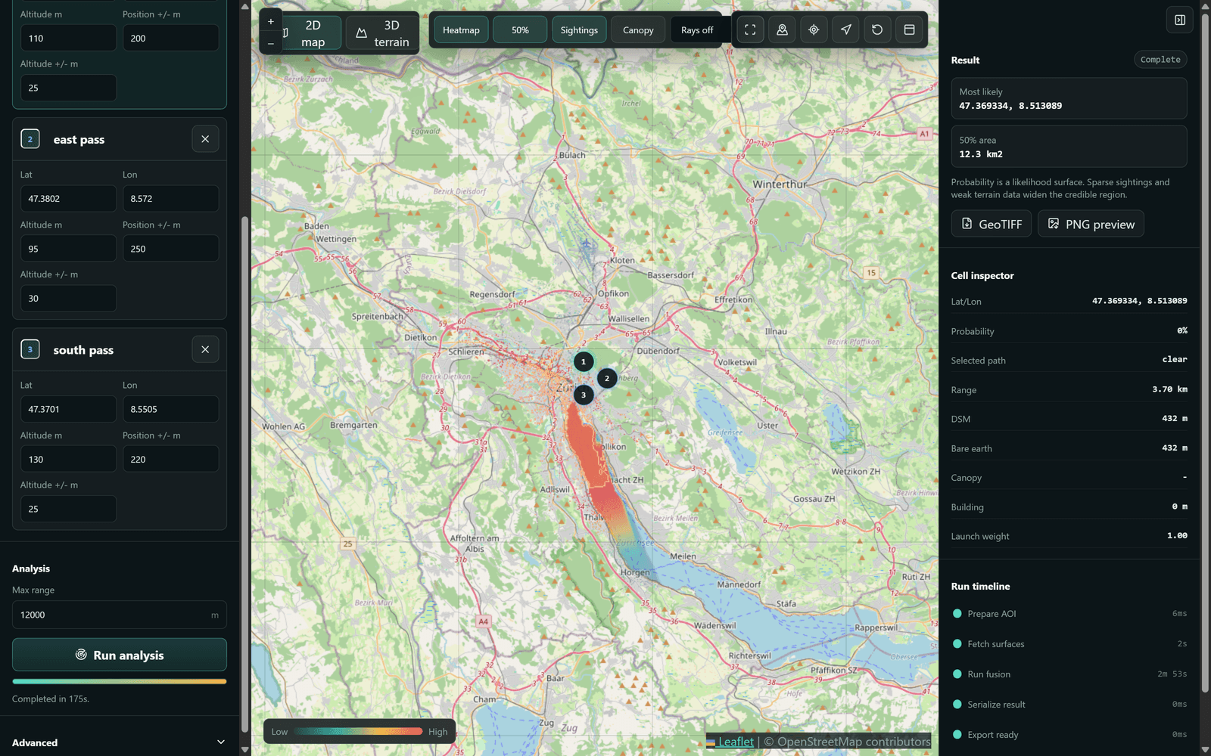Edit east pass Position +/- m field
1211x756 pixels.
click(170, 249)
